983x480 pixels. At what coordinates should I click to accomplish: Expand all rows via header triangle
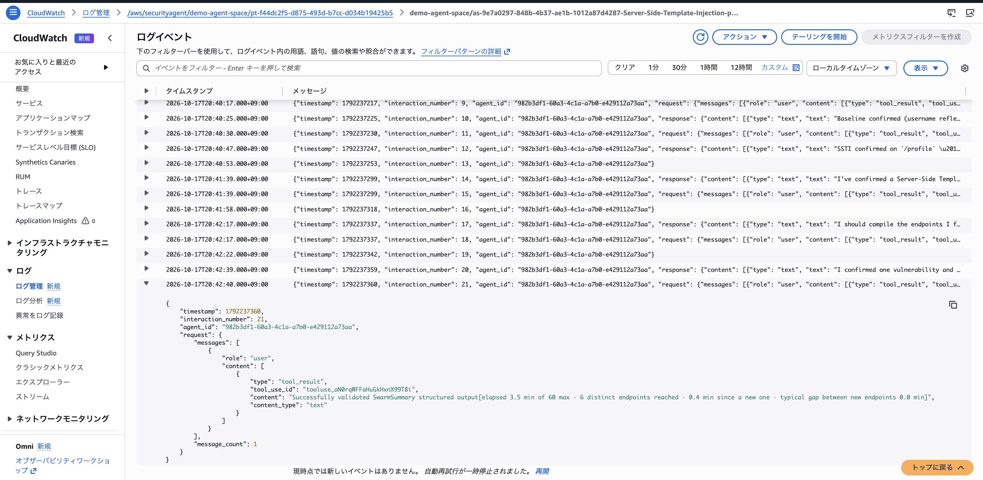point(146,91)
